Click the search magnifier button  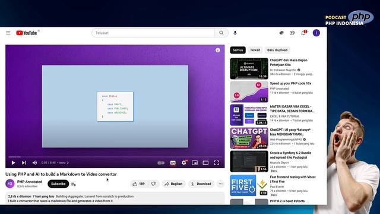coord(221,33)
